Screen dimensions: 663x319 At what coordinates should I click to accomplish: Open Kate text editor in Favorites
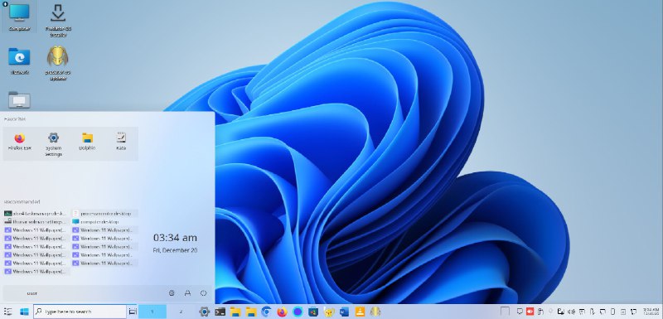(x=121, y=143)
